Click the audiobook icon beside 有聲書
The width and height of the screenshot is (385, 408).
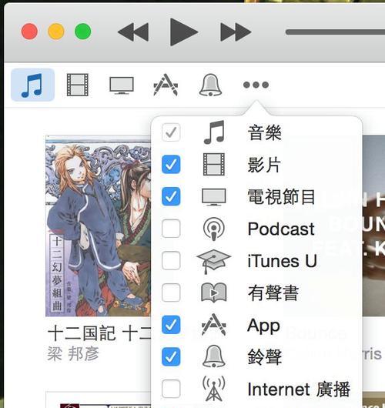click(x=214, y=293)
